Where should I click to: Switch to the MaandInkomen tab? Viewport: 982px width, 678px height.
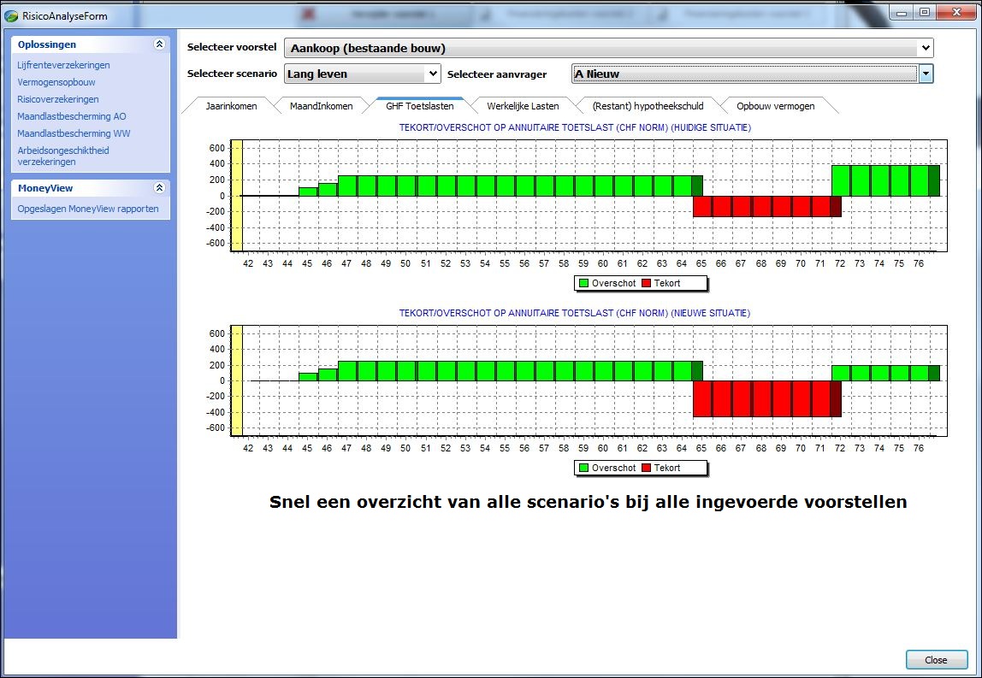coord(321,106)
